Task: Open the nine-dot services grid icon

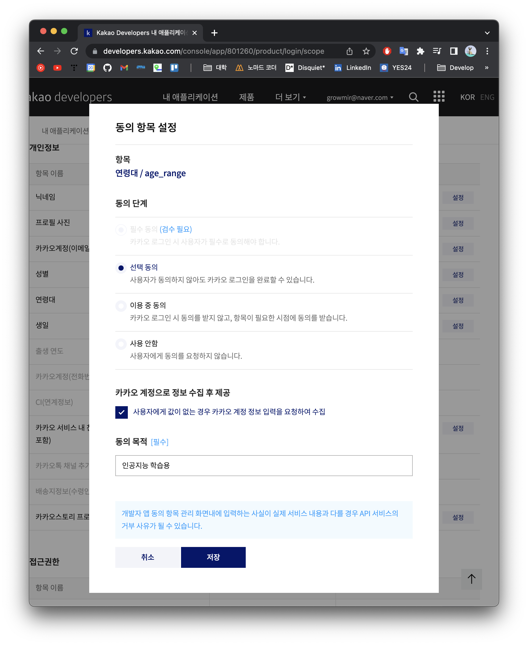Action: (x=439, y=96)
